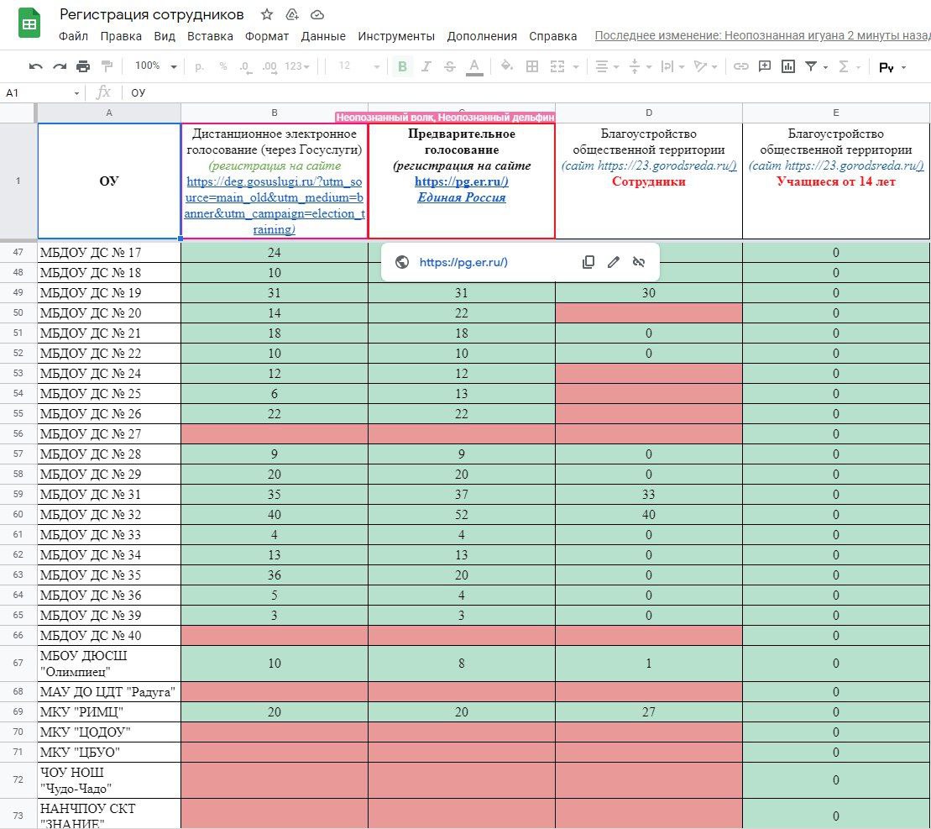Open the text color picker

473,66
